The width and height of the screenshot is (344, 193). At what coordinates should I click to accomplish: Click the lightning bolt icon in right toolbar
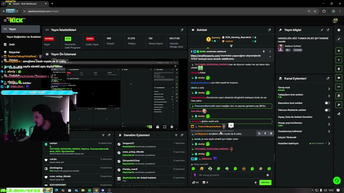339,60
